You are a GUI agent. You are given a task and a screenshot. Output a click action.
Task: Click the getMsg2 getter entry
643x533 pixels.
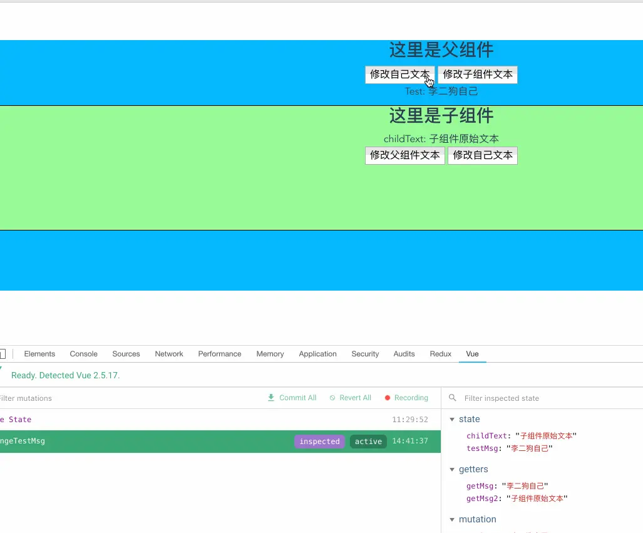coord(517,499)
